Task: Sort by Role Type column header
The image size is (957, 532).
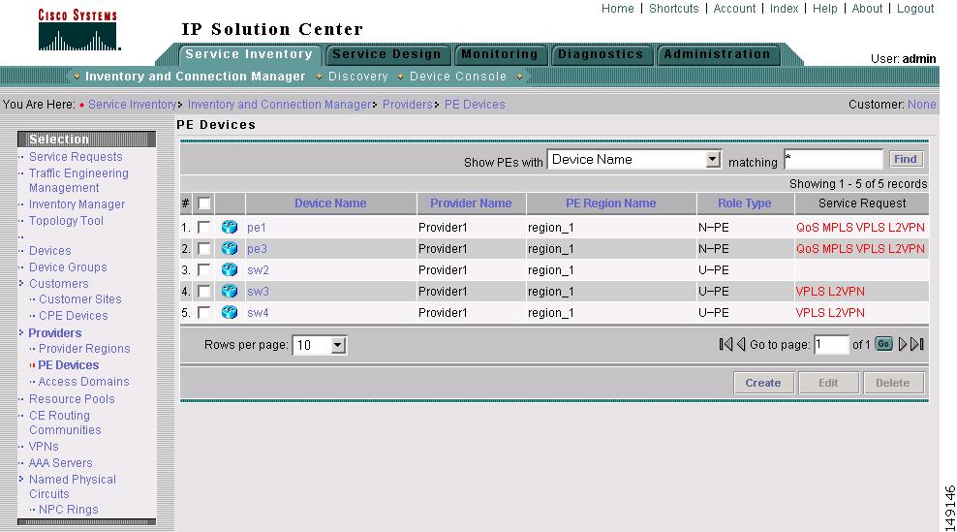Action: (x=745, y=203)
